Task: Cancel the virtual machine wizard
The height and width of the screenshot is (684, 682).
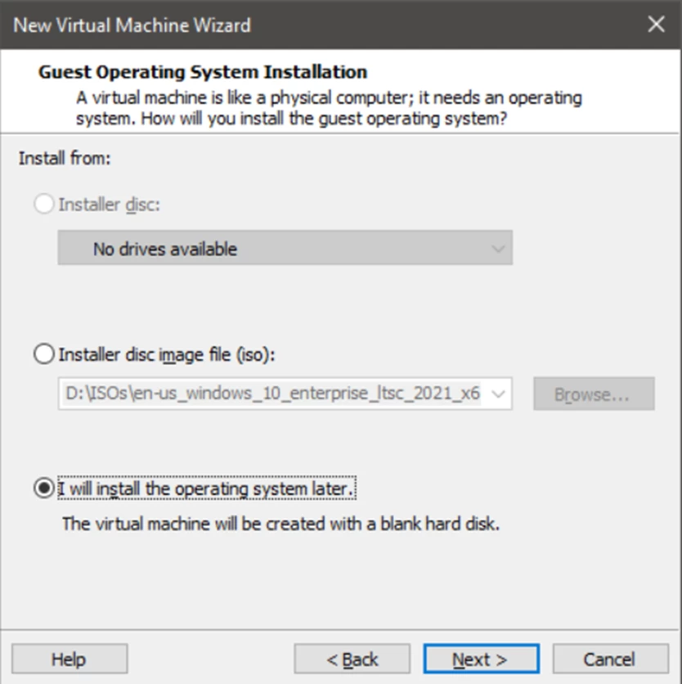Action: coord(609,659)
